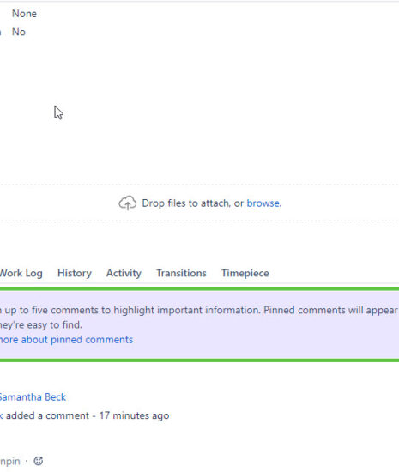Click the 17 minutes ago timestamp
This screenshot has width=399, height=472.
click(134, 415)
